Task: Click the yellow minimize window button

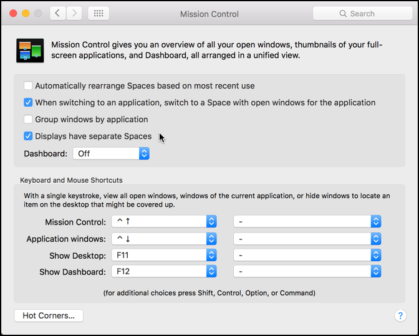Action: tap(26, 13)
